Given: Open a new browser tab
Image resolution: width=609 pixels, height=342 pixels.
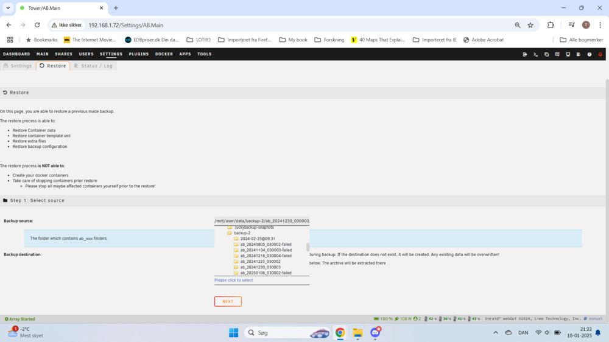Looking at the screenshot, I should [x=116, y=8].
